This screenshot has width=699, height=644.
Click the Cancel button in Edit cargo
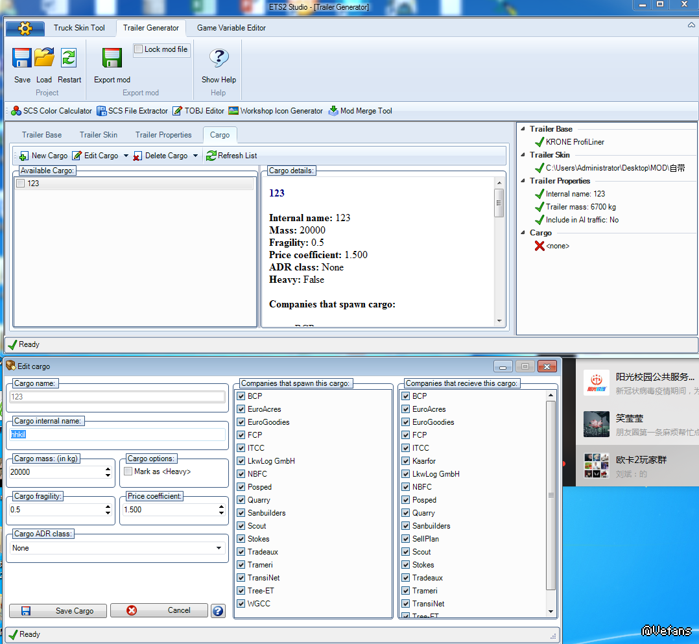159,610
